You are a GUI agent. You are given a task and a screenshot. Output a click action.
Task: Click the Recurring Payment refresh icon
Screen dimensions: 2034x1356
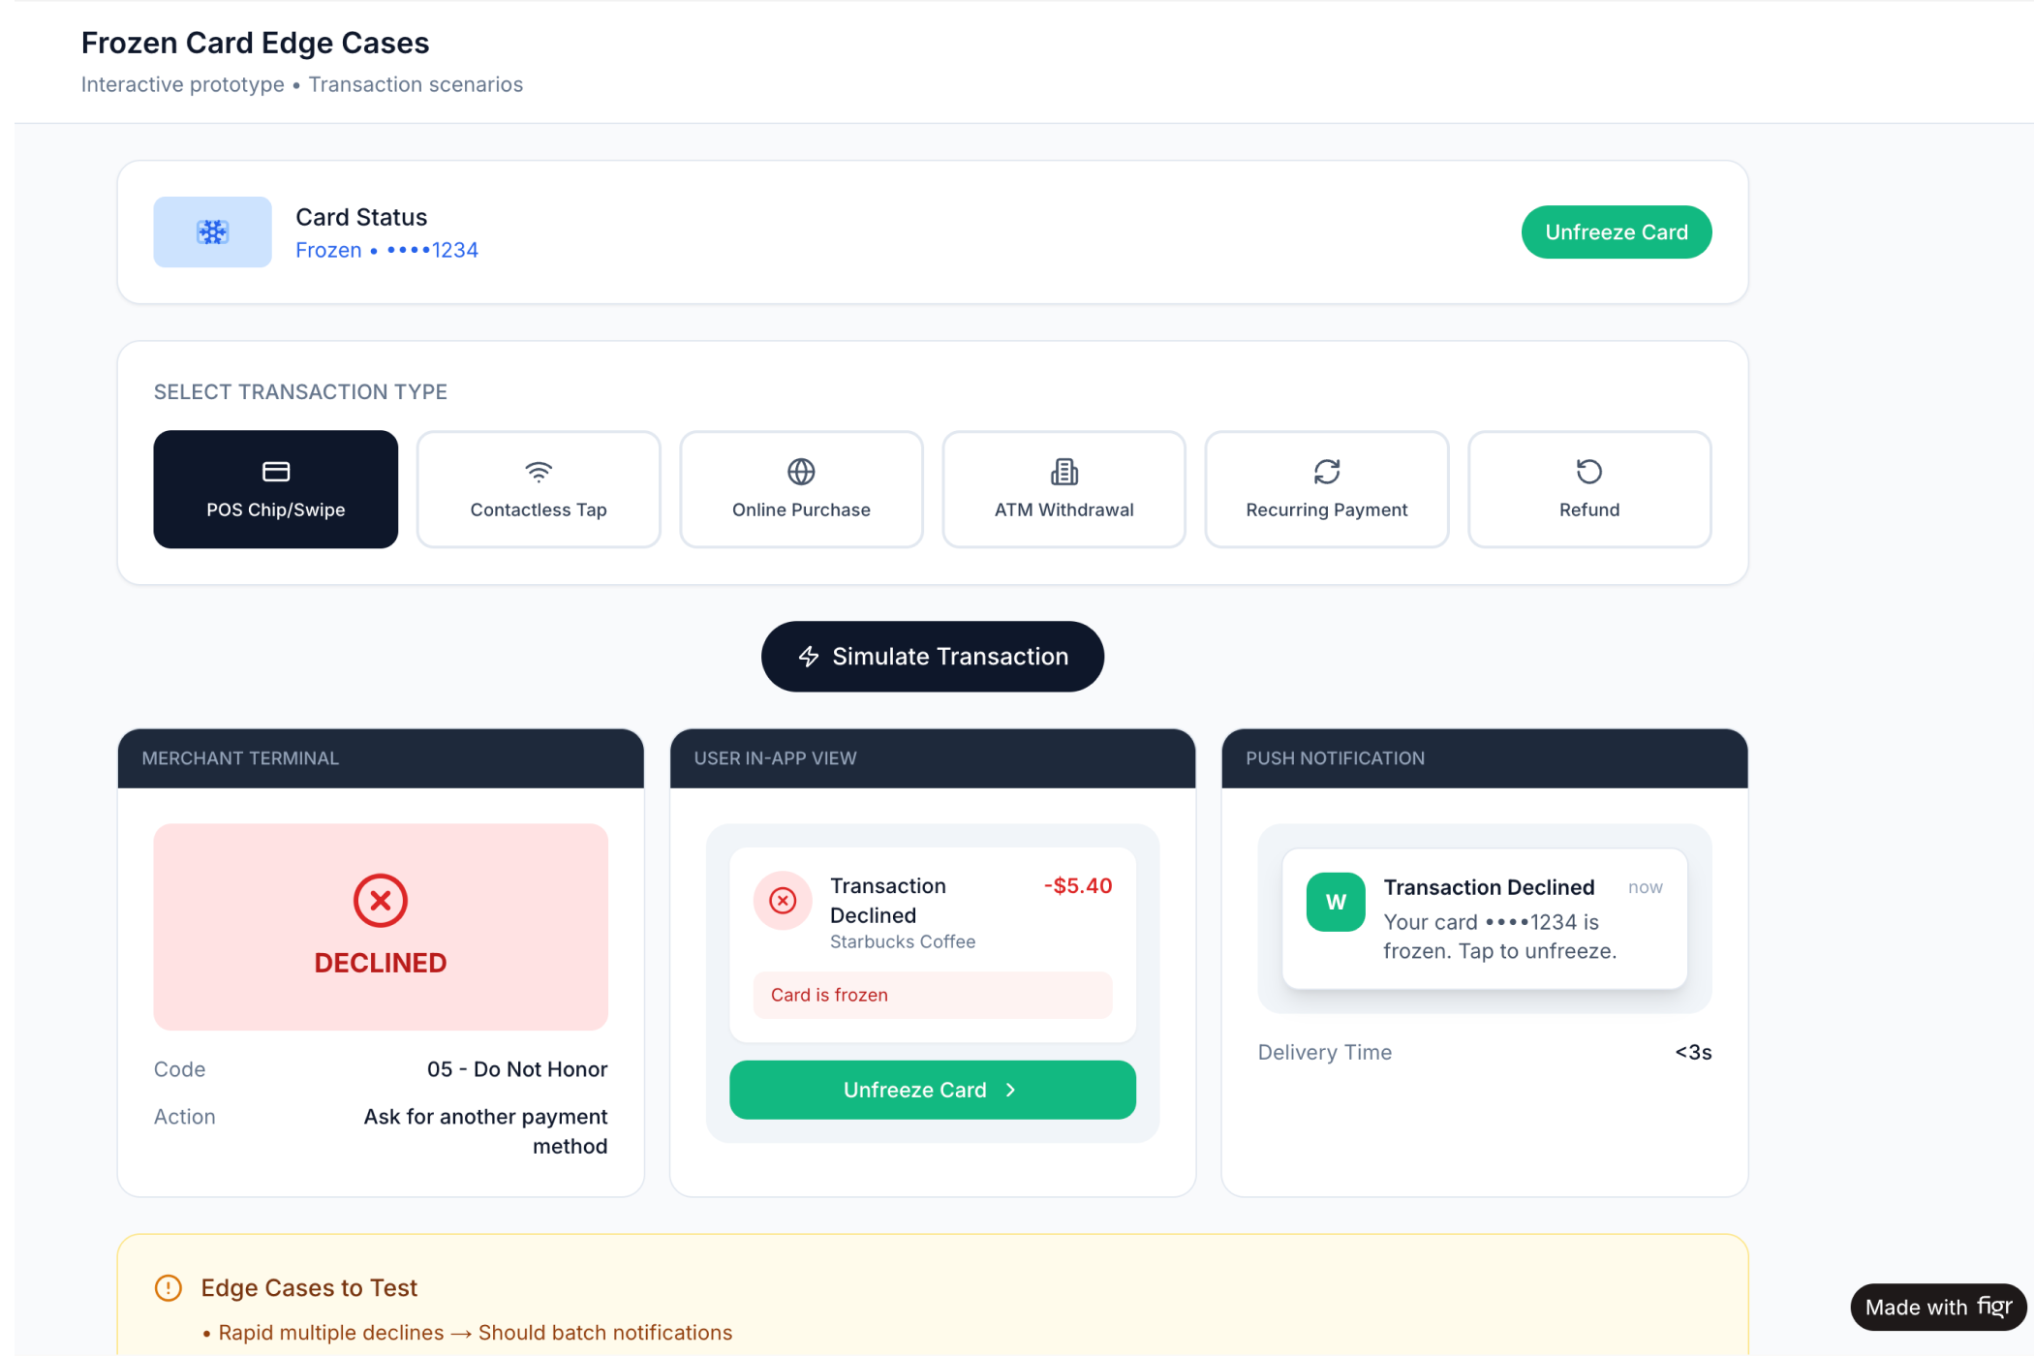pyautogui.click(x=1326, y=472)
